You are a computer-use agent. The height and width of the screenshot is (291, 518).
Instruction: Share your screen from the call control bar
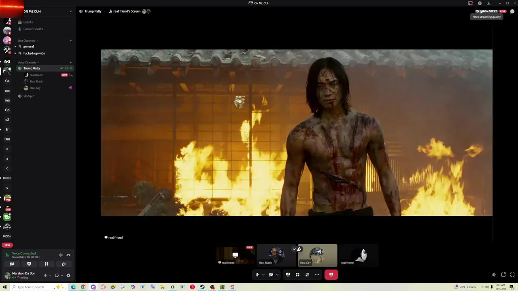click(288, 275)
